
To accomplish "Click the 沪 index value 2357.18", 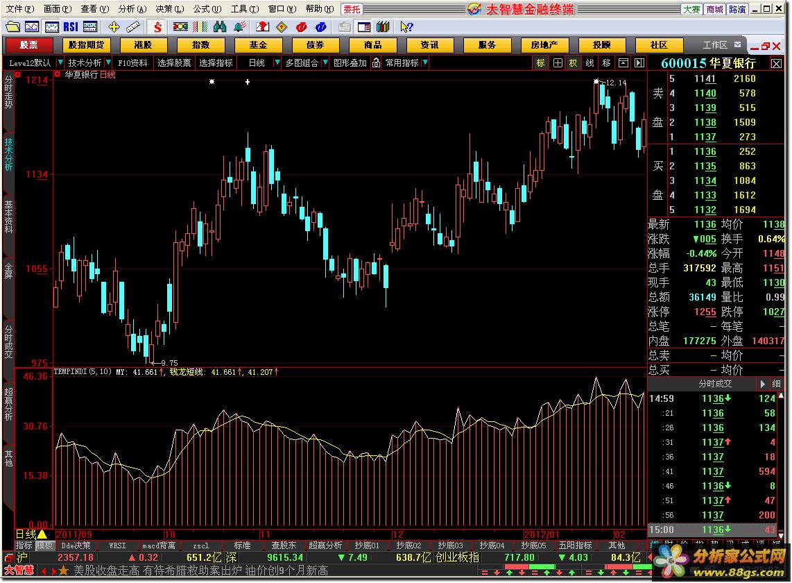I will pyautogui.click(x=76, y=558).
